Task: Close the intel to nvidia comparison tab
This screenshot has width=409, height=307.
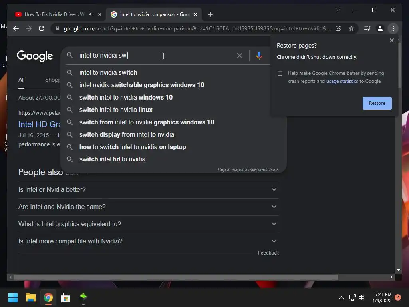Action: click(195, 14)
